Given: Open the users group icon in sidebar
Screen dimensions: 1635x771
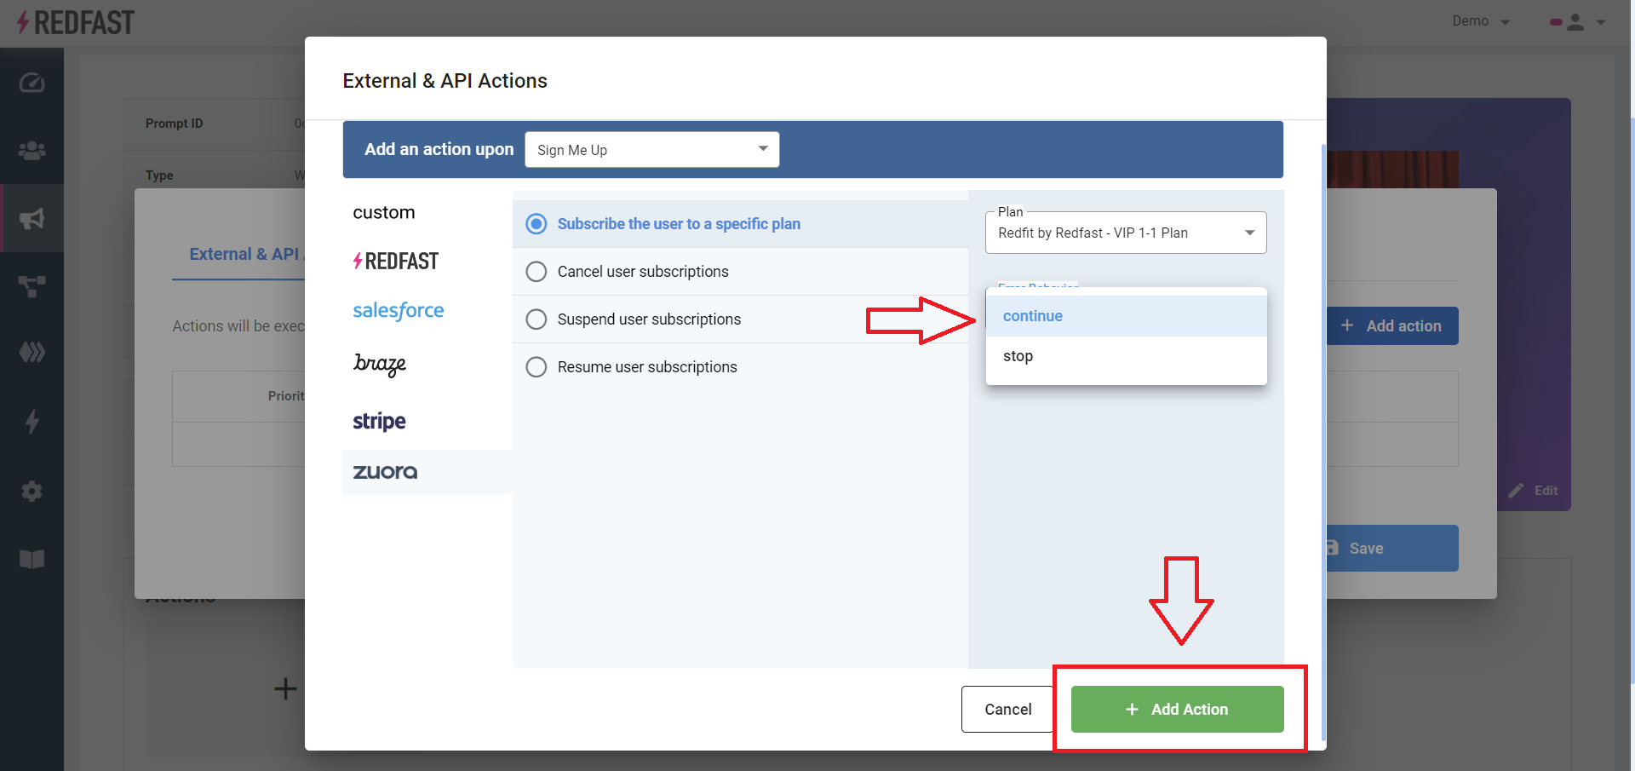Looking at the screenshot, I should pyautogui.click(x=32, y=151).
